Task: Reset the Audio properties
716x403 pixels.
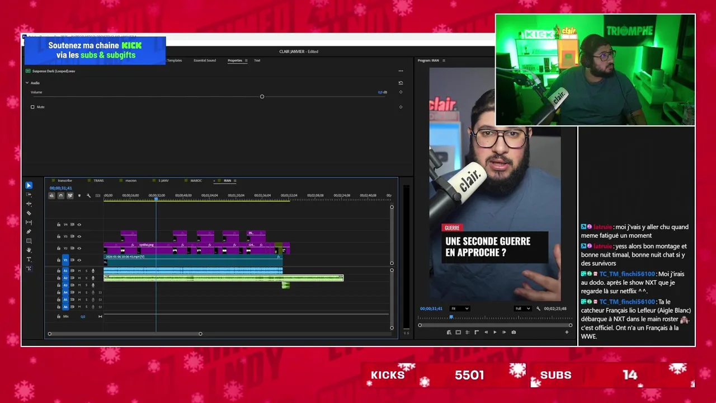Action: point(401,83)
